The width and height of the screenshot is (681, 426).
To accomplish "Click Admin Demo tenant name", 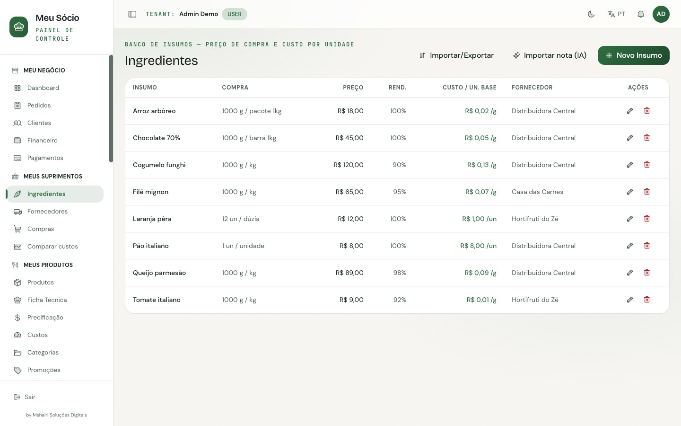I will 199,14.
